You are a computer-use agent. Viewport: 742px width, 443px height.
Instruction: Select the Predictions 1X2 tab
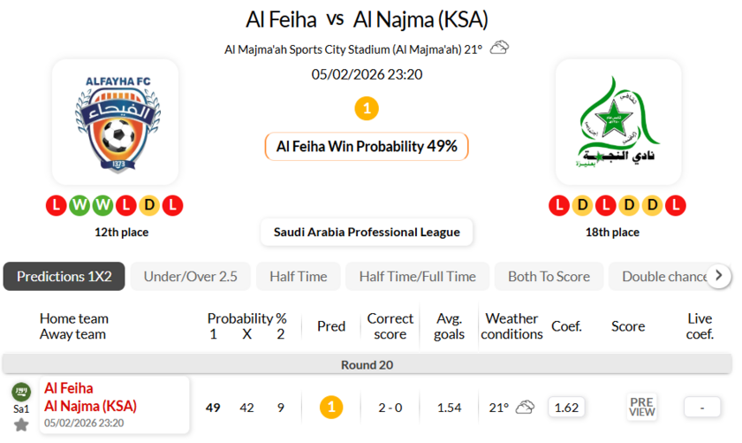point(64,277)
